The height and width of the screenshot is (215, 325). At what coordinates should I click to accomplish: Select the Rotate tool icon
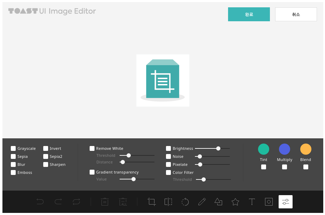point(185,202)
